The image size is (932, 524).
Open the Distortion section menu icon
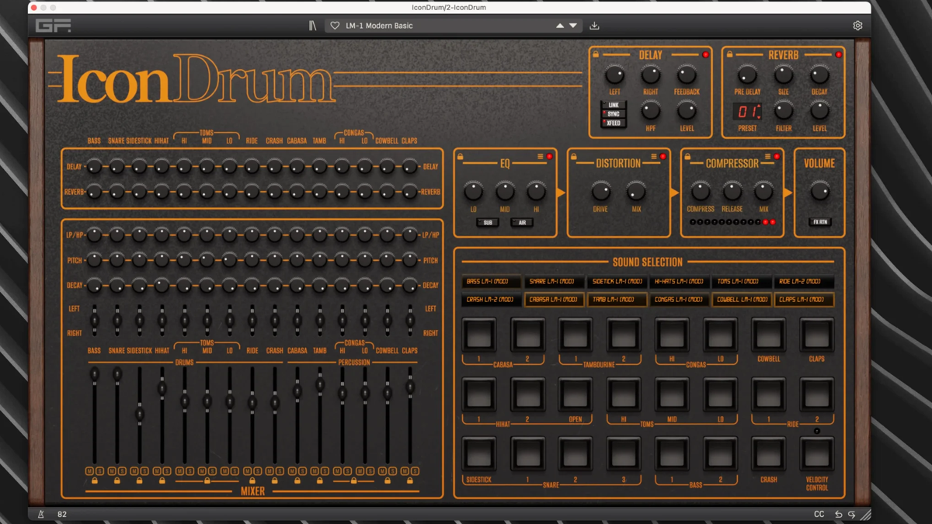tap(654, 157)
